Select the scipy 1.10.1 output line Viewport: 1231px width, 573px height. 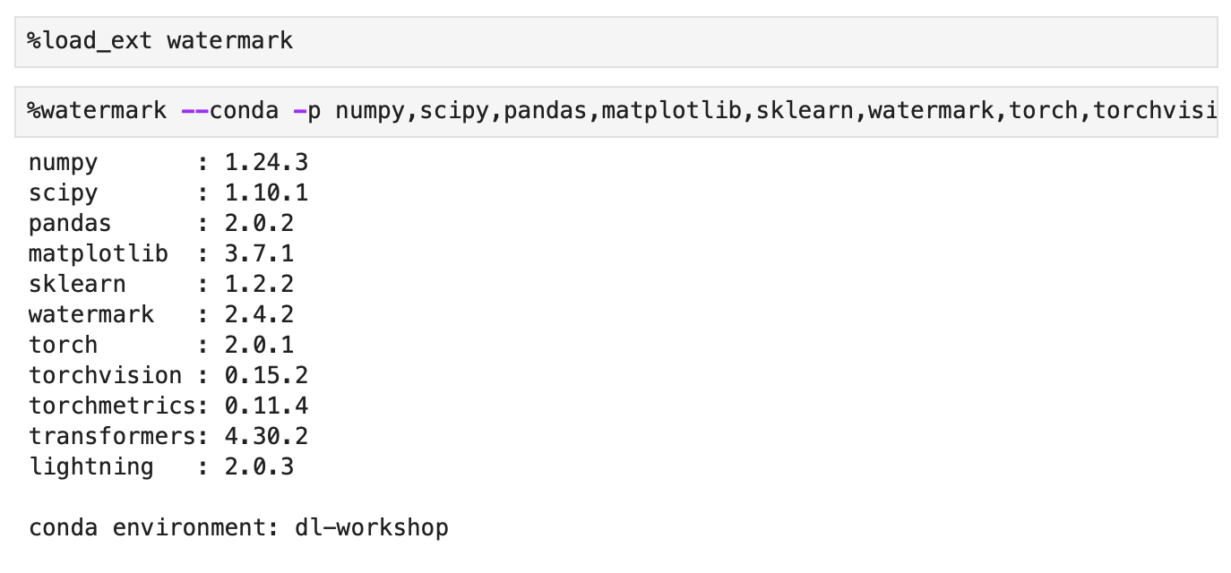(168, 193)
